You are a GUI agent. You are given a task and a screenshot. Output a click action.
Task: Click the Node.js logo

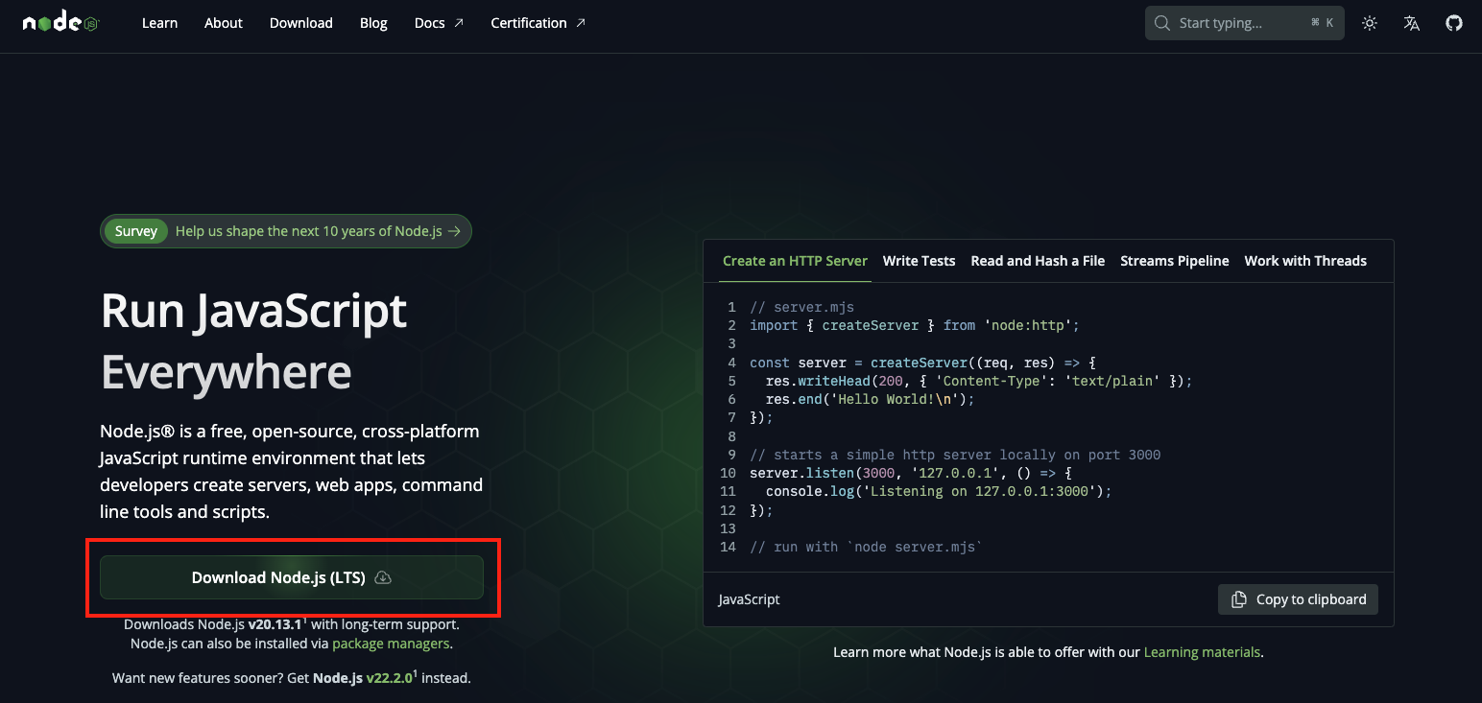tap(60, 23)
